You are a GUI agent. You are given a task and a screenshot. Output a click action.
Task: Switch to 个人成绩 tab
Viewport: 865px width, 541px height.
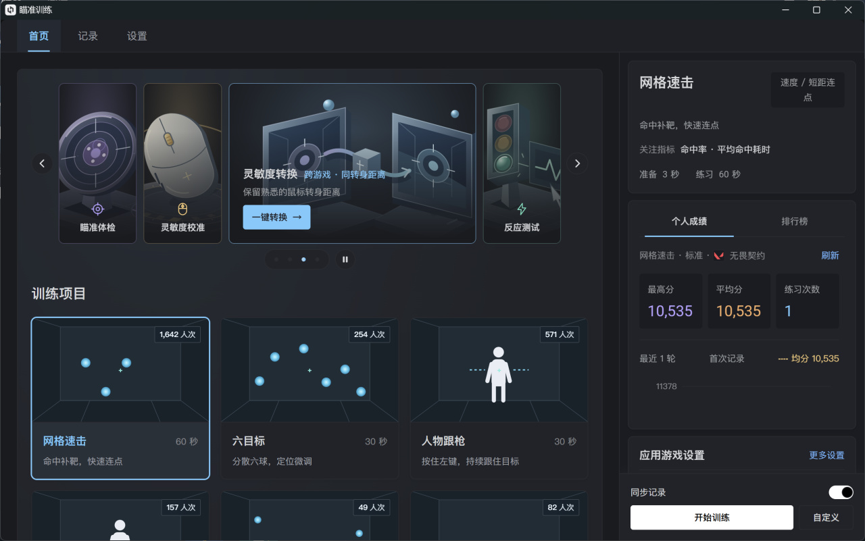tap(689, 222)
